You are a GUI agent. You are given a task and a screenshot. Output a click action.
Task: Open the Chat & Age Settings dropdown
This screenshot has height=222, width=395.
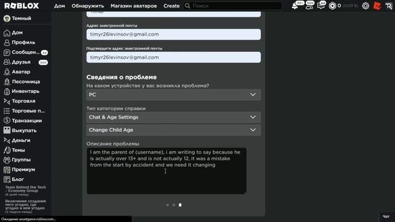pyautogui.click(x=173, y=117)
